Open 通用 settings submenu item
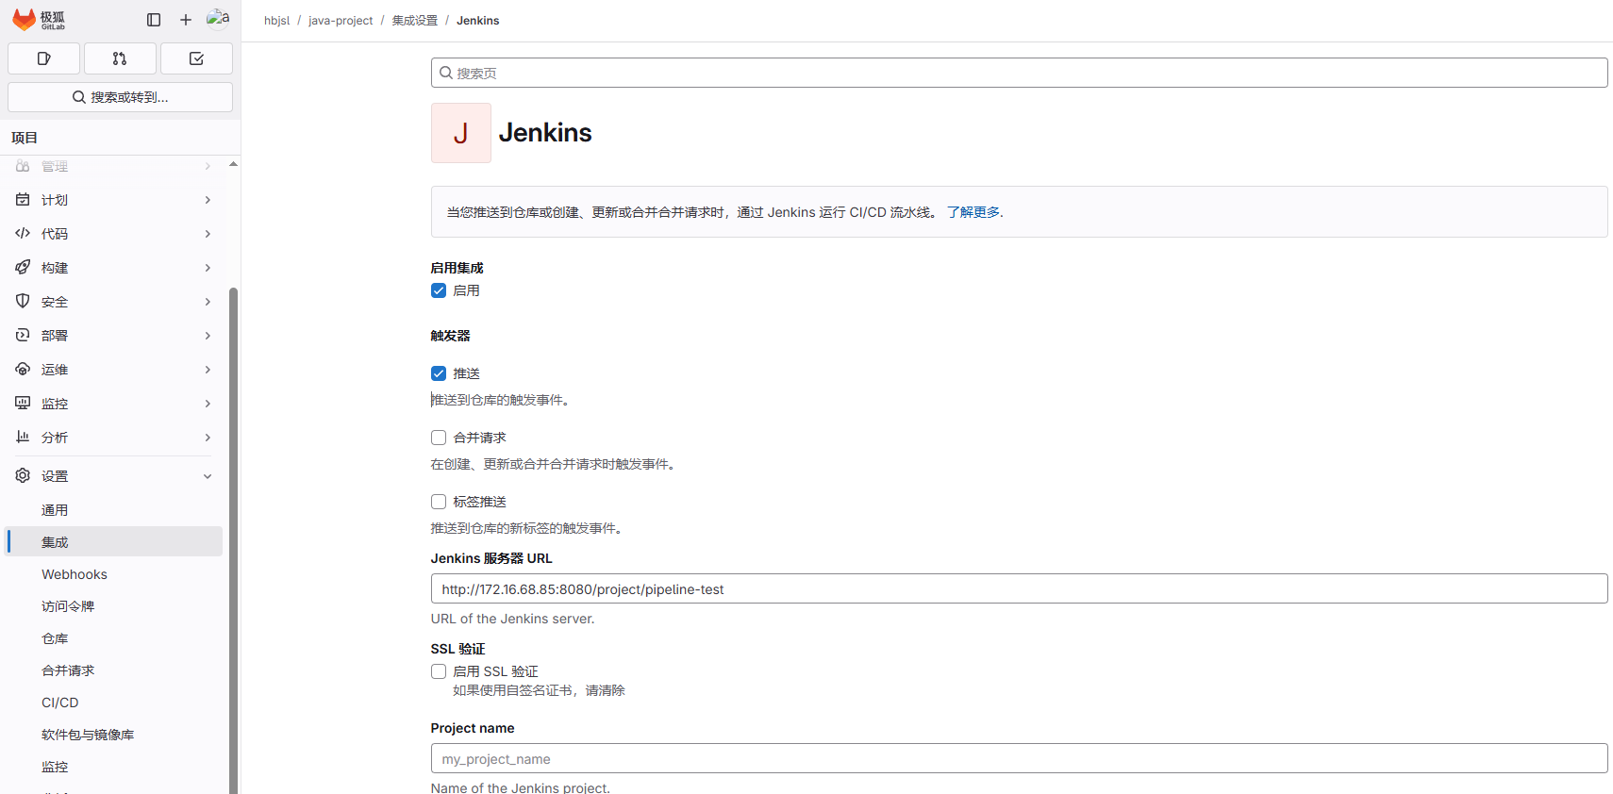Viewport: 1613px width, 794px height. (113, 510)
